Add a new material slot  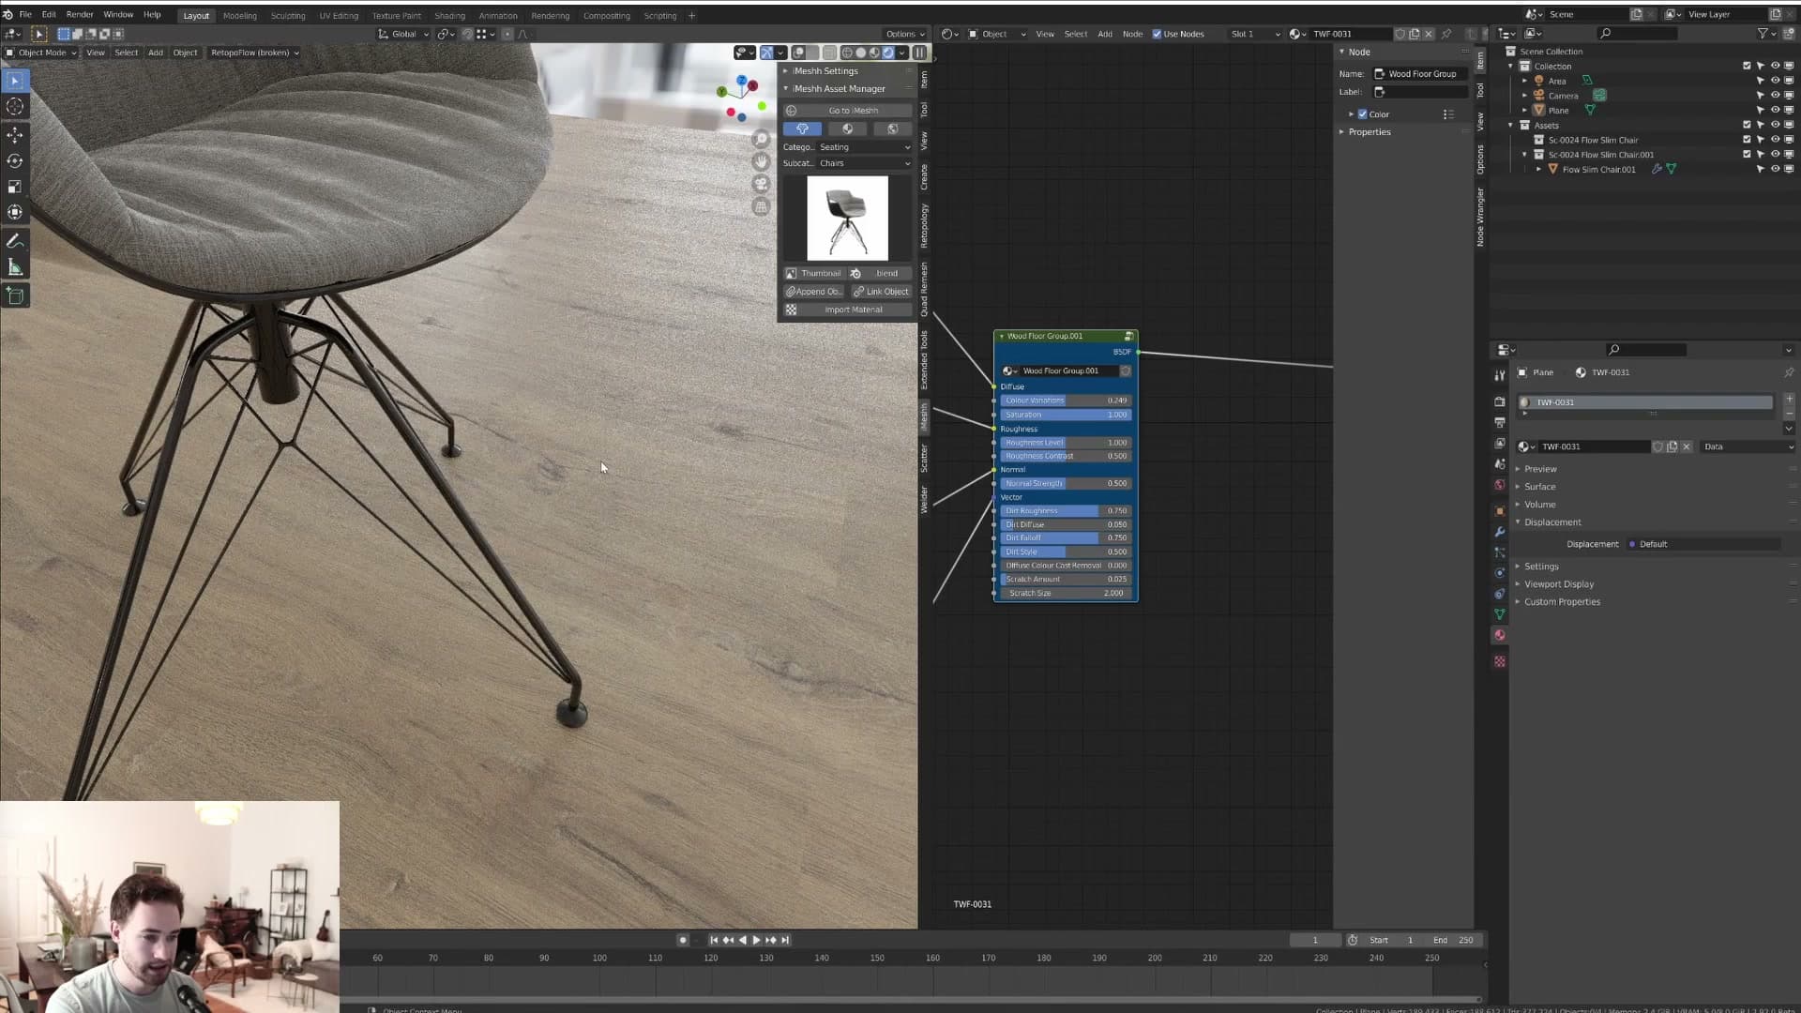[x=1789, y=399]
